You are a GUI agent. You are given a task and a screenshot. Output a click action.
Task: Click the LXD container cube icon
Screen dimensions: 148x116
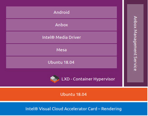point(55,79)
